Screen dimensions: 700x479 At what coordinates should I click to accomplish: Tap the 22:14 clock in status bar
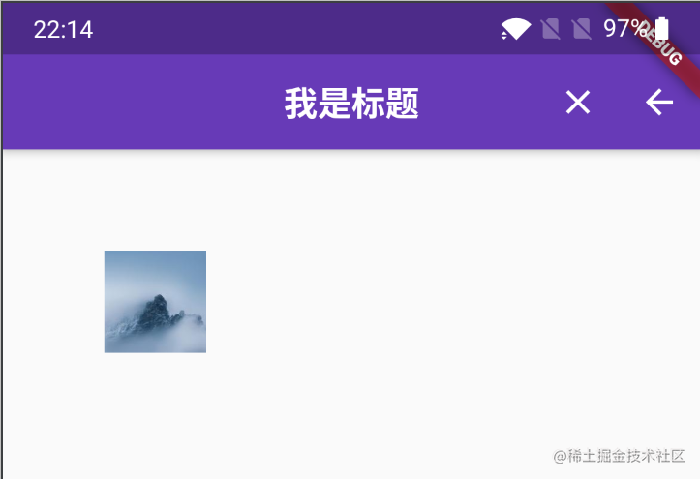tap(63, 30)
